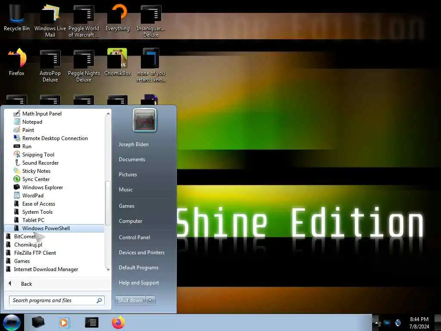The image size is (441, 331).
Task: Click the Shut down button
Action: 130,300
